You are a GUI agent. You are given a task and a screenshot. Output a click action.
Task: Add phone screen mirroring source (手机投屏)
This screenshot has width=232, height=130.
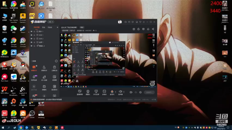96,92
